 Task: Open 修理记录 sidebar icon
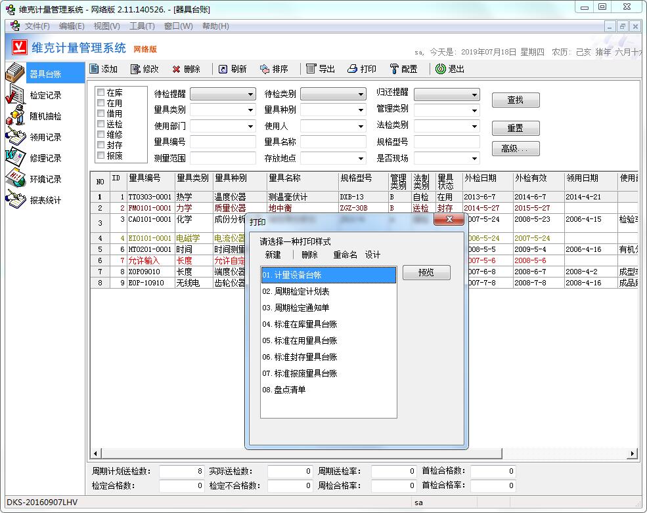pos(15,157)
